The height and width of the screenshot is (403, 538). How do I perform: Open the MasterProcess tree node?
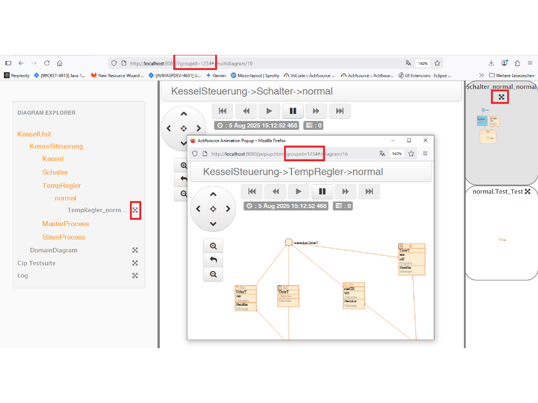[x=65, y=224]
